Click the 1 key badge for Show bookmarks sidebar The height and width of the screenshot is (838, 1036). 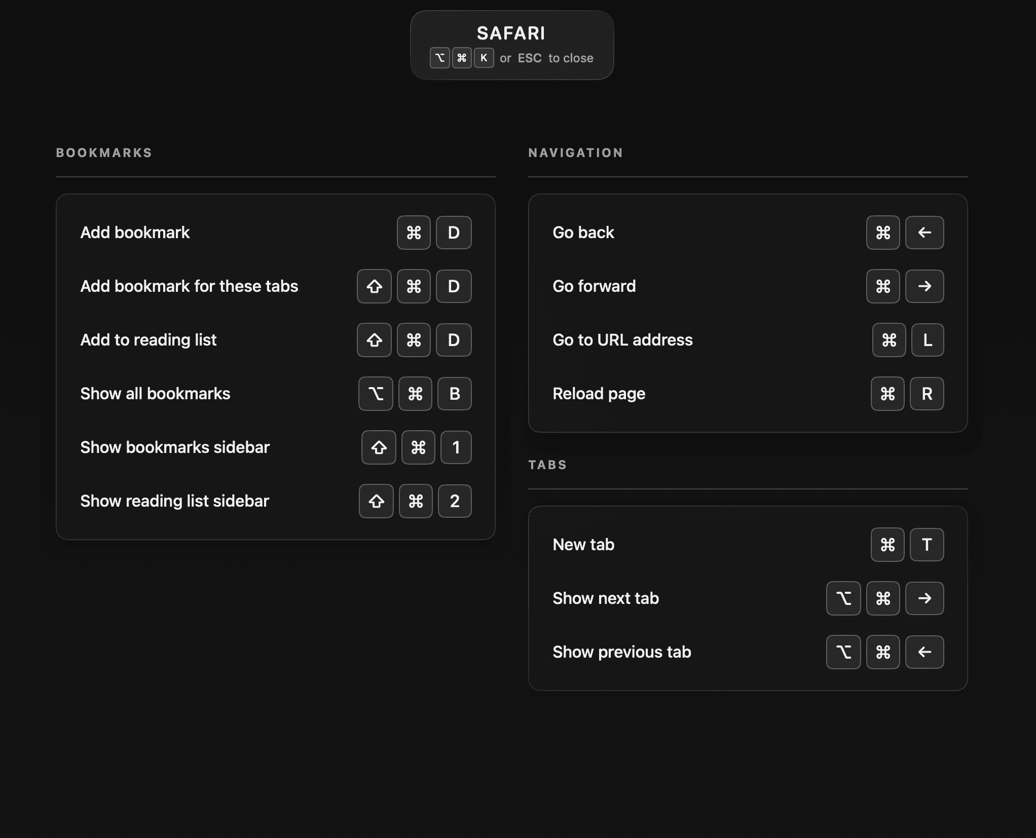455,447
